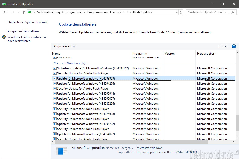The image size is (239, 159).
Task: Go to Startseite der Systemsteuerung
Action: [28, 22]
